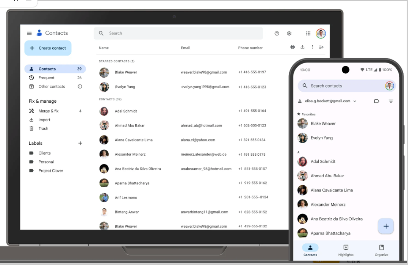Click the laptop account profile avatar

[x=321, y=34]
